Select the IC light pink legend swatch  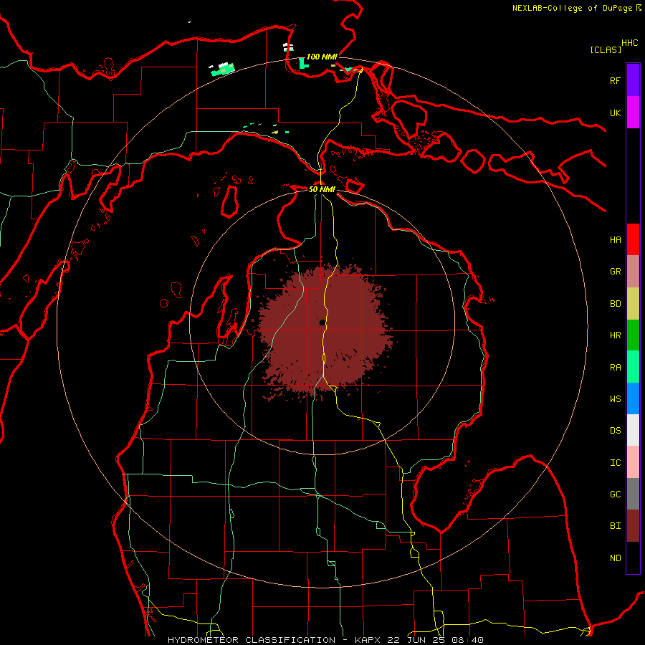pos(633,462)
